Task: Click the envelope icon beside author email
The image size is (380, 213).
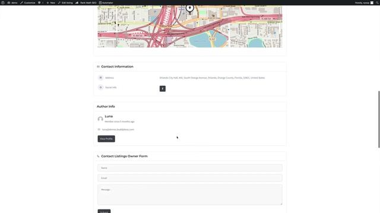Action: tap(99, 130)
